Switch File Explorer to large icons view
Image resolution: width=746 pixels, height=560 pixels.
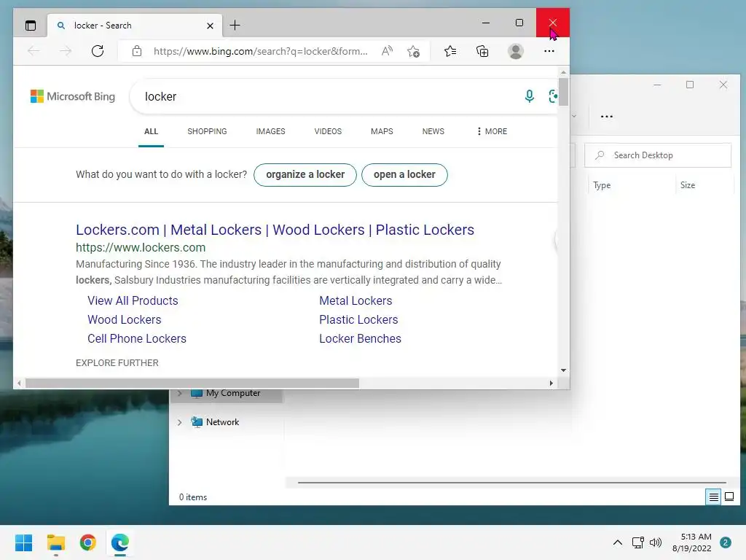pyautogui.click(x=729, y=497)
